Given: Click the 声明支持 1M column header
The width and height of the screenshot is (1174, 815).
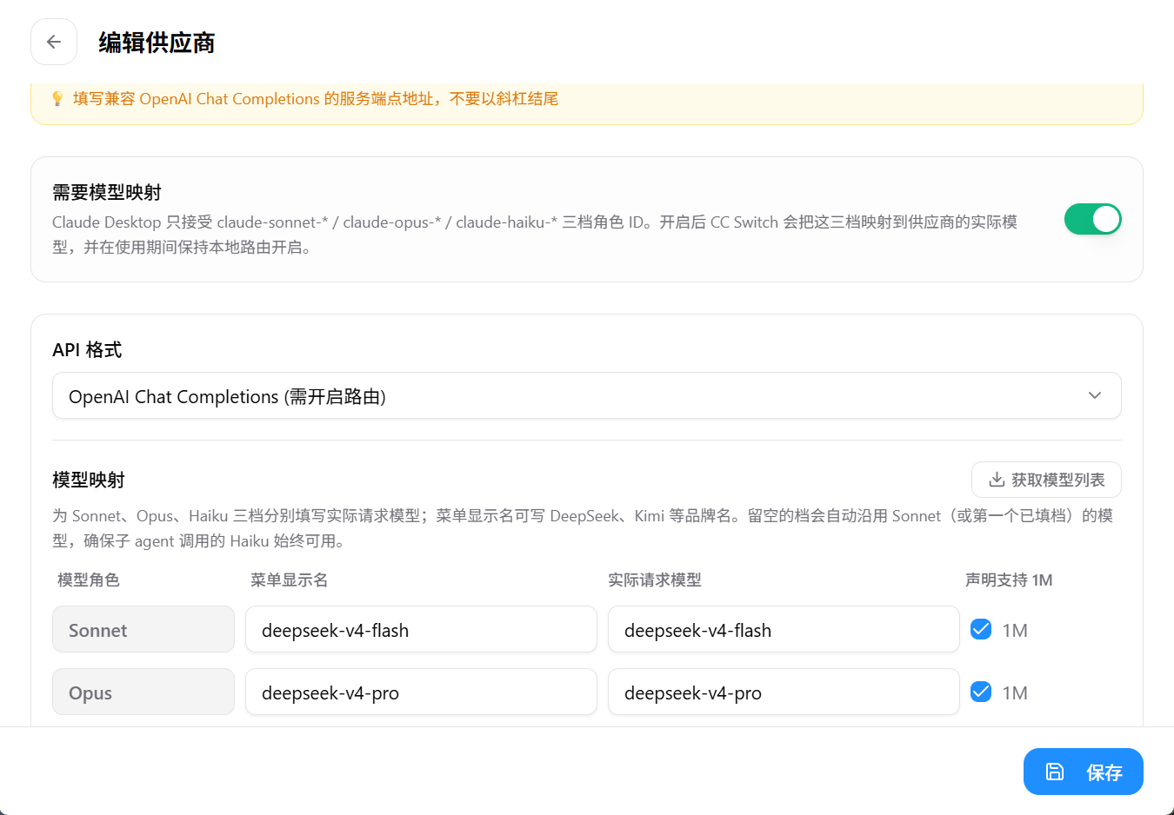Looking at the screenshot, I should coord(1009,580).
